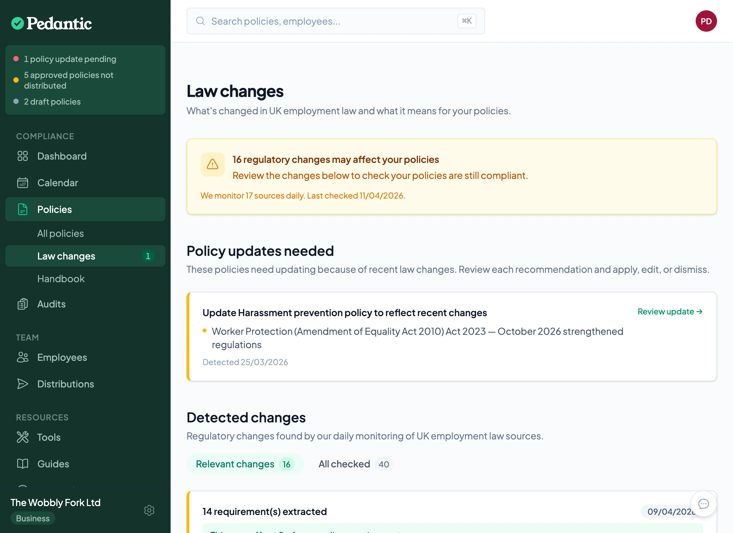The width and height of the screenshot is (733, 533).
Task: Select the Tools crossed-utensils icon
Action: 22,437
